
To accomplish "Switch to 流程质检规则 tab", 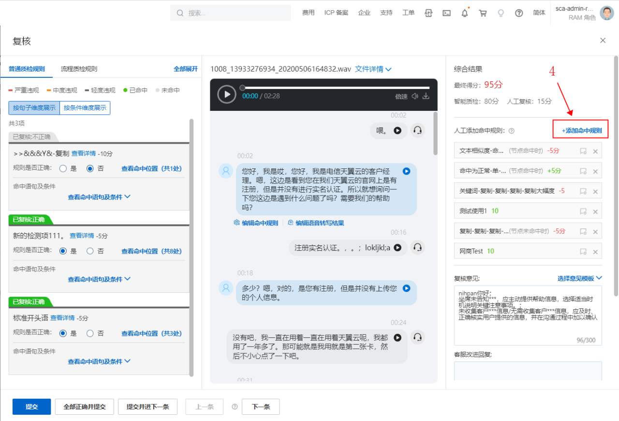I will point(79,69).
